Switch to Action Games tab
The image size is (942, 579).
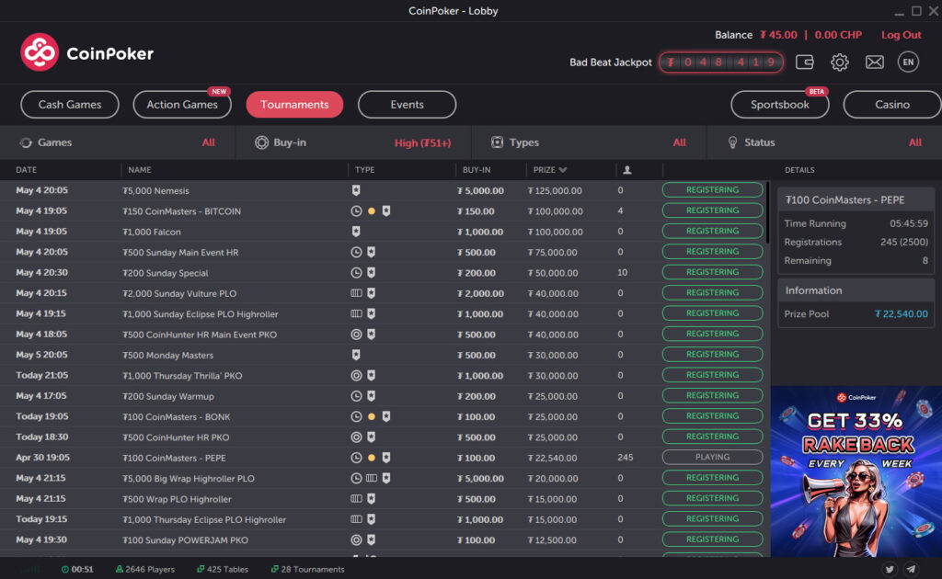pos(182,105)
